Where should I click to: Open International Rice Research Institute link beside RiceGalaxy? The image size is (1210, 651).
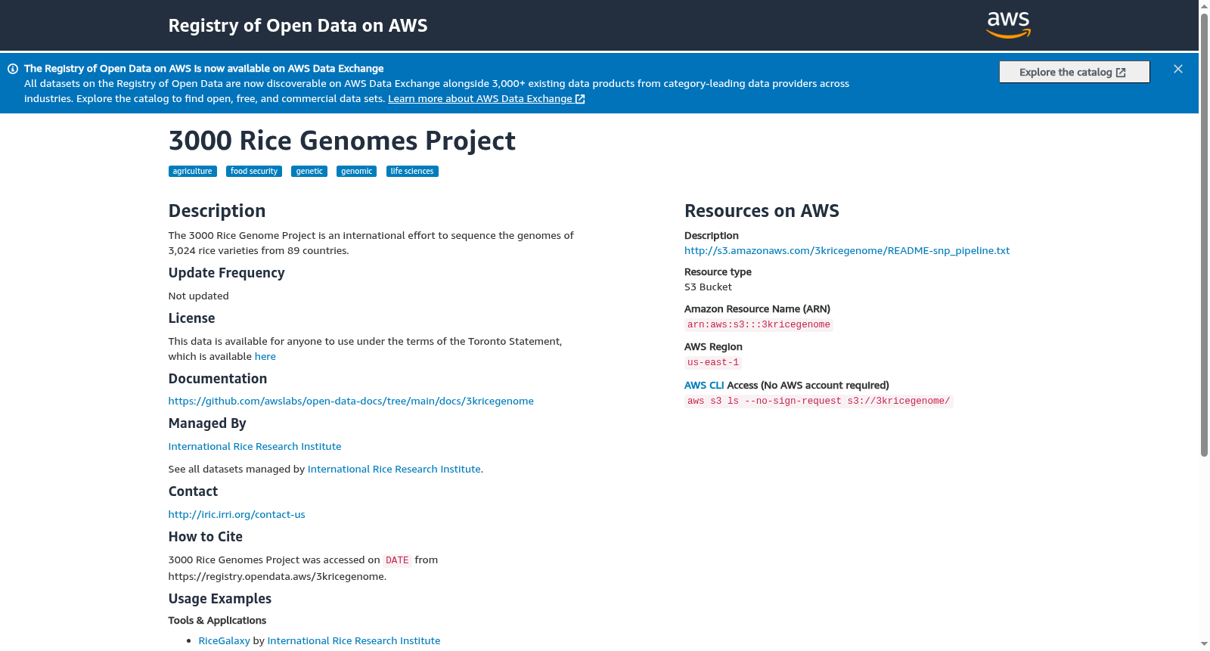(x=354, y=641)
